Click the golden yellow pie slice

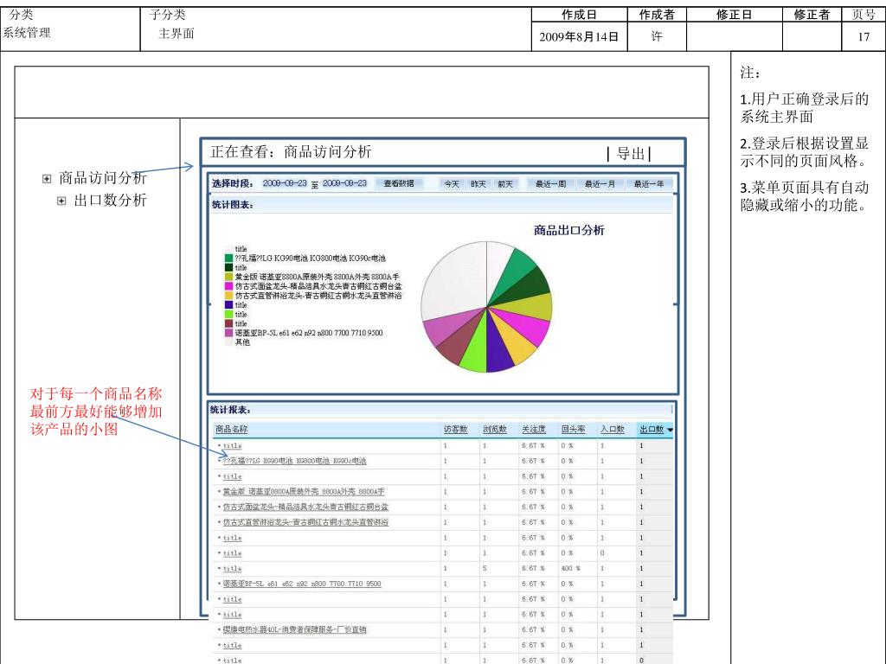pos(513,339)
